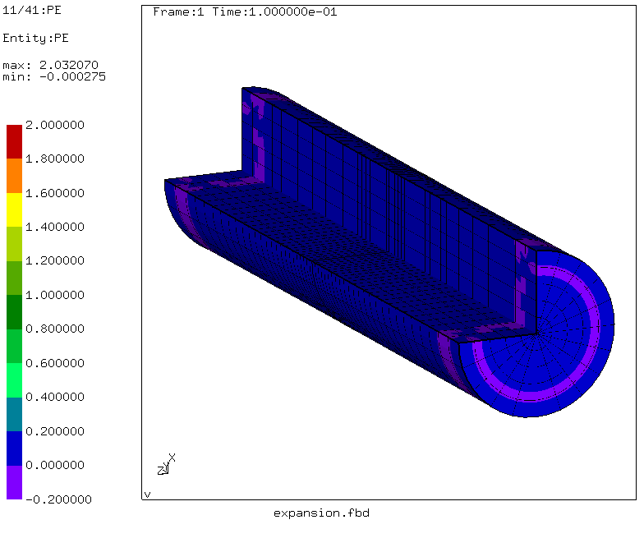The image size is (644, 552).
Task: Click the legend value -0.200000
Action: [x=59, y=499]
